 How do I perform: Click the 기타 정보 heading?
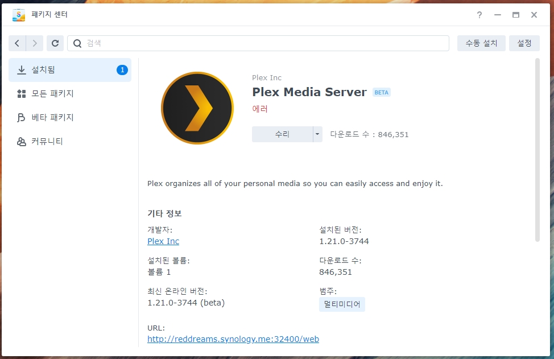[164, 213]
